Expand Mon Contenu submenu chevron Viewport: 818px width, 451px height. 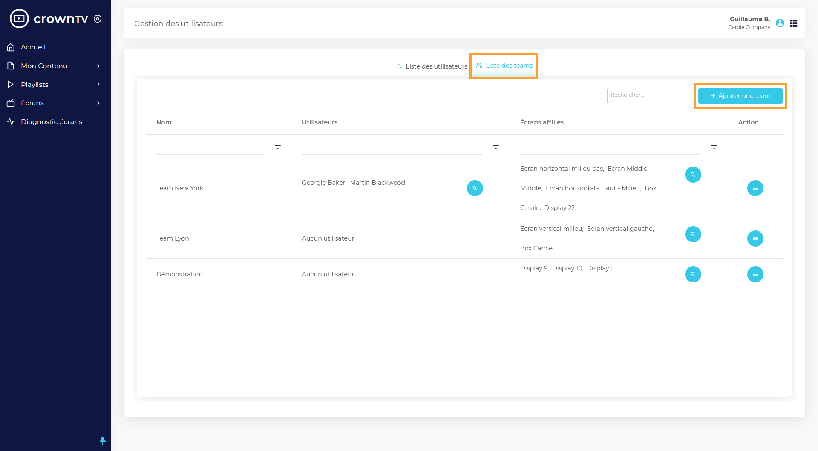tap(98, 66)
